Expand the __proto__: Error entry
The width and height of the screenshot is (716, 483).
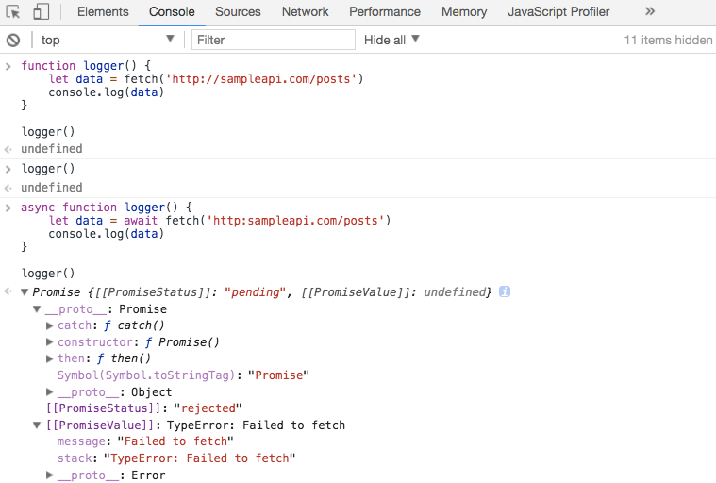pyautogui.click(x=50, y=475)
